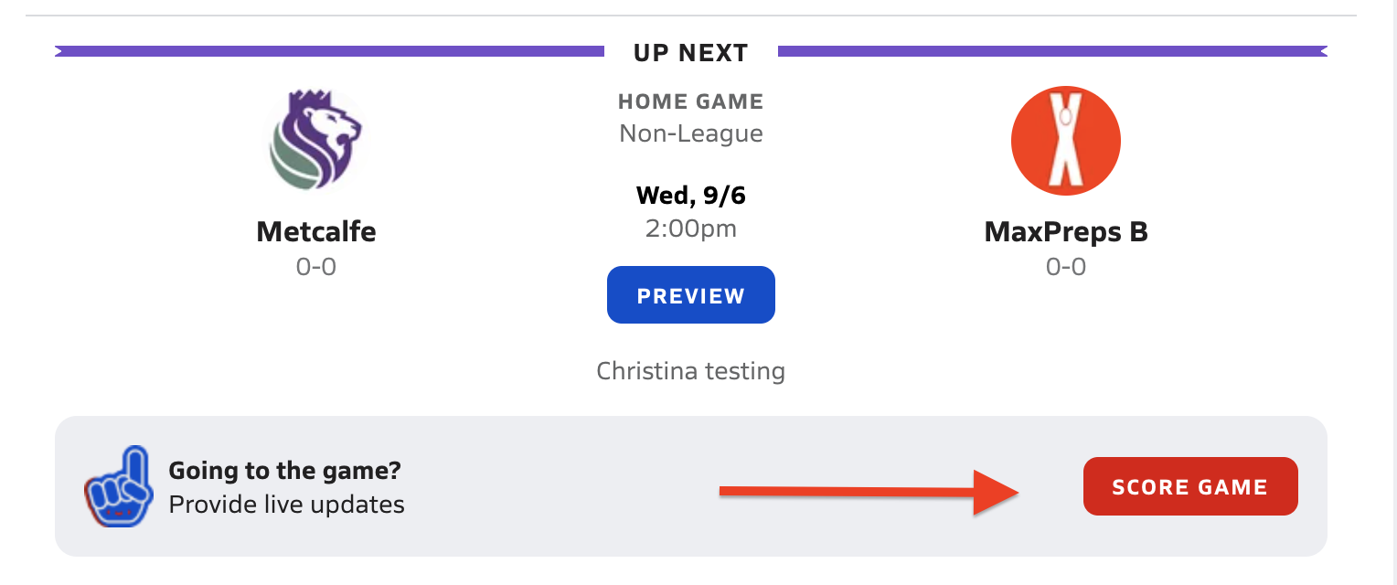1397x585 pixels.
Task: Select the MaxPreps B team name
Action: (1065, 231)
